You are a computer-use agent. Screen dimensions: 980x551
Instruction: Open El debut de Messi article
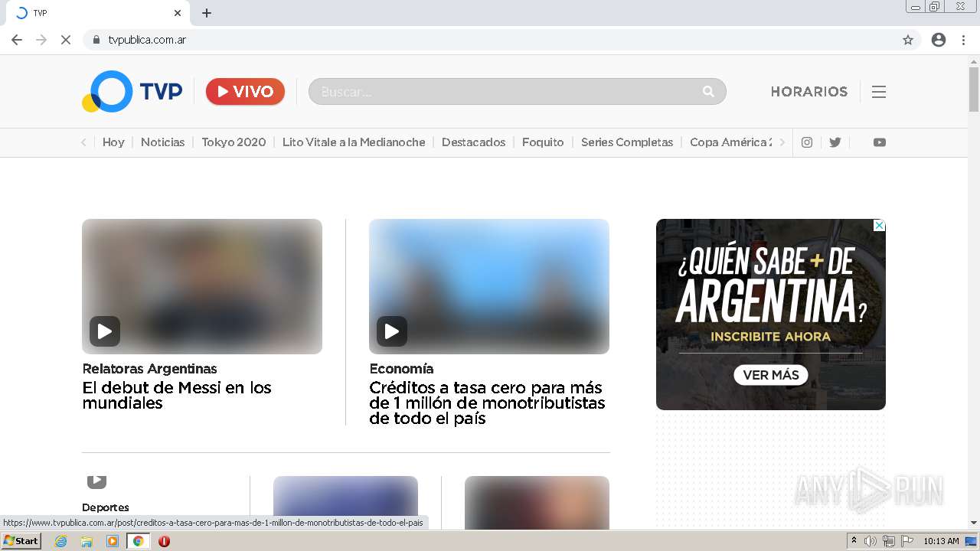[x=177, y=395]
